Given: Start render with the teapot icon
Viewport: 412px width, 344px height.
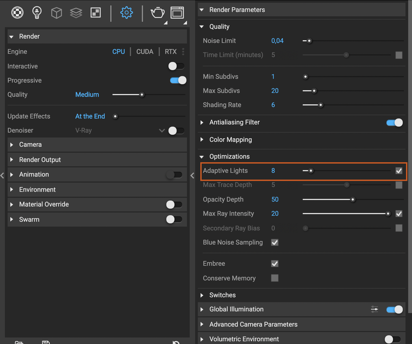Looking at the screenshot, I should point(158,13).
